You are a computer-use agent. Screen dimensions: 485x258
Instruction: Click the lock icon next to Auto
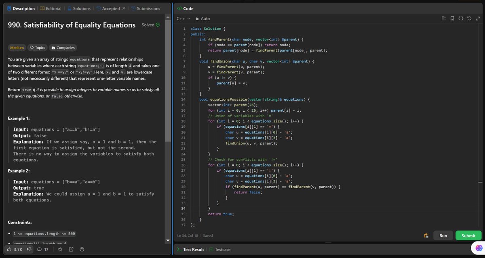[197, 19]
